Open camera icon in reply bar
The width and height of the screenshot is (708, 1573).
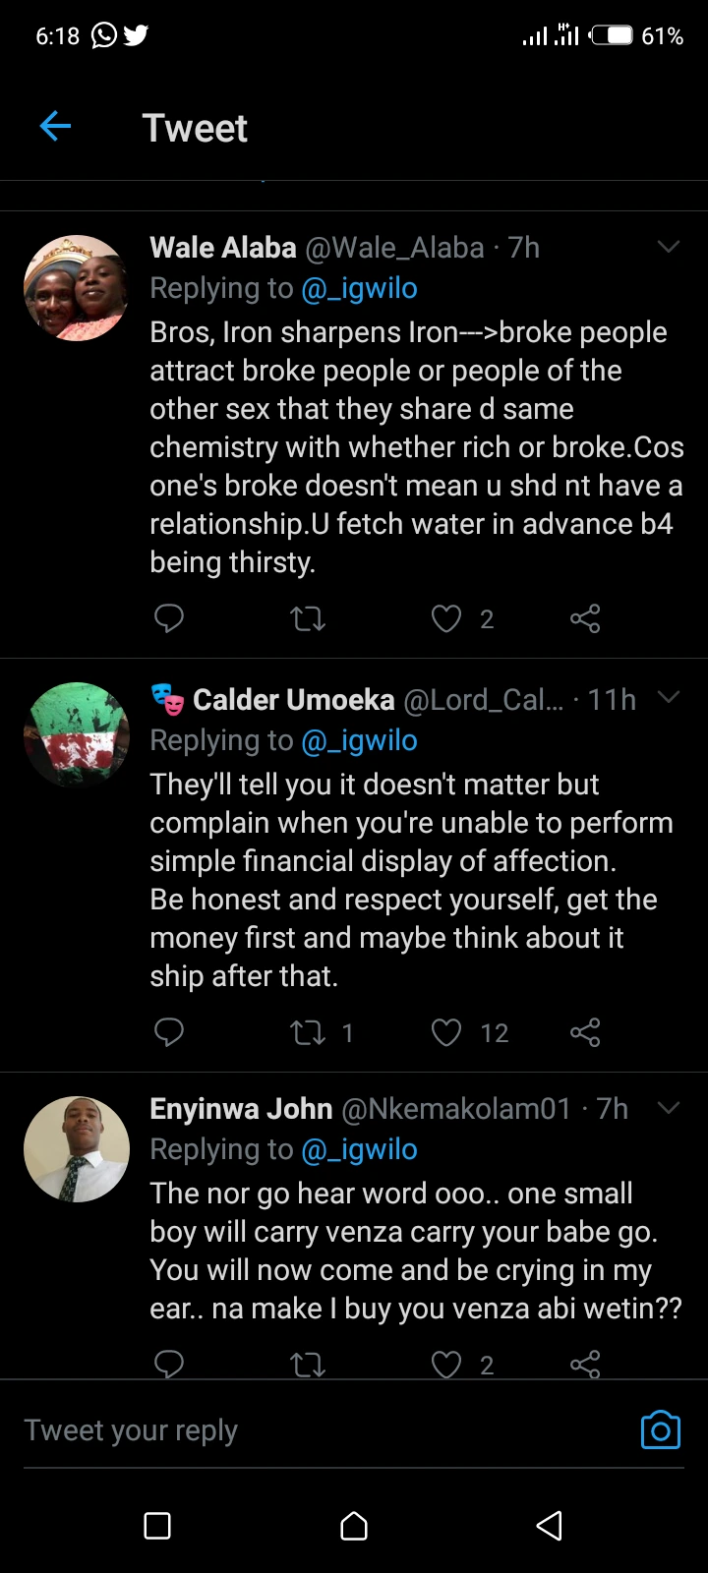click(x=660, y=1430)
